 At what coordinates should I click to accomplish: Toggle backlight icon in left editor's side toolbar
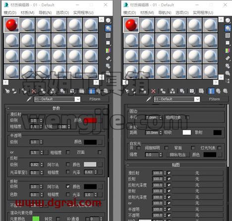click(x=108, y=28)
